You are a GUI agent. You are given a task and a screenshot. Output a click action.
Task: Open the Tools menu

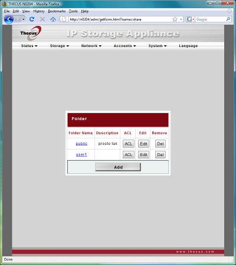click(x=73, y=11)
